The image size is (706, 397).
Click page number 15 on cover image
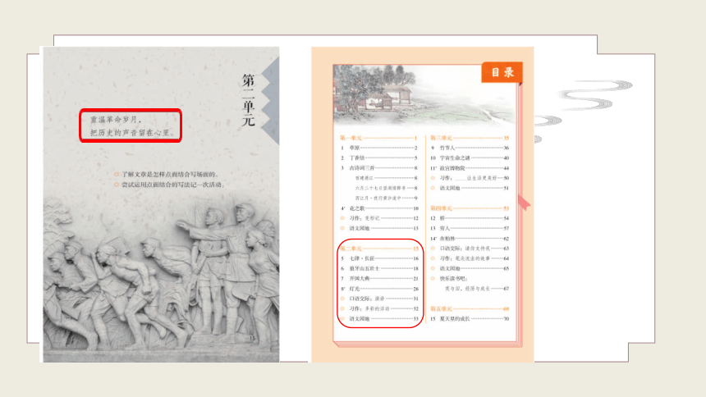(252, 338)
